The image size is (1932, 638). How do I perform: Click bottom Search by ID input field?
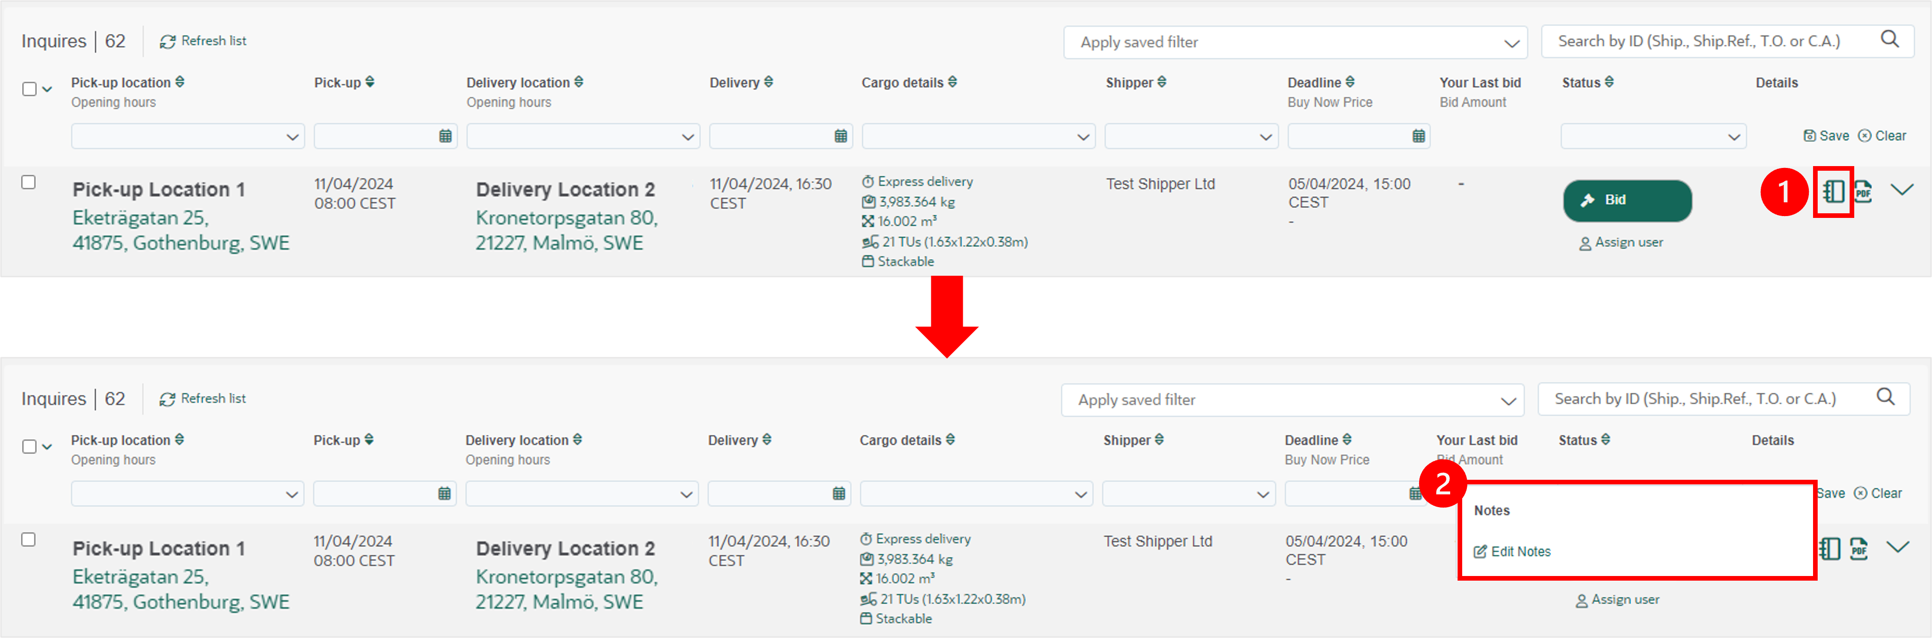[1706, 399]
